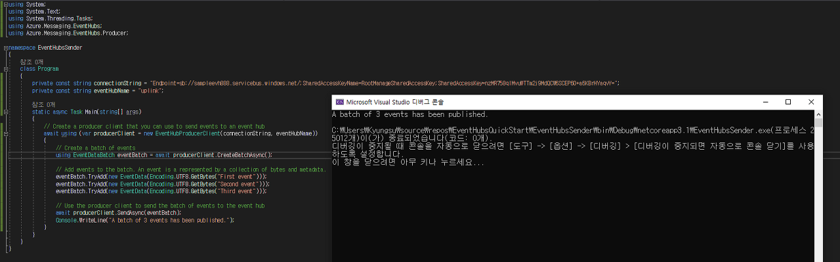Screen dimensions: 840x262
Task: Open the references CodeLens above Main method
Action: 44,104
